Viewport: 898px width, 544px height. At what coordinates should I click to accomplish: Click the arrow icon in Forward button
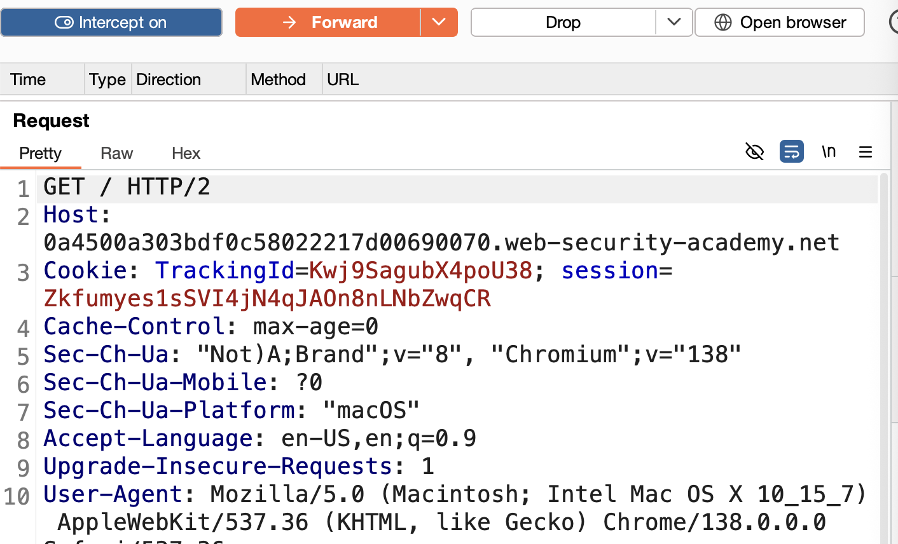(x=289, y=22)
